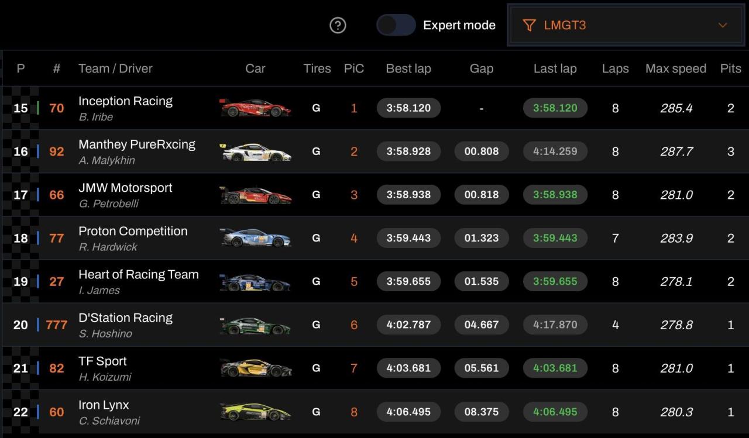Click the help question mark icon
Screen dimensions: 749x438
338,25
